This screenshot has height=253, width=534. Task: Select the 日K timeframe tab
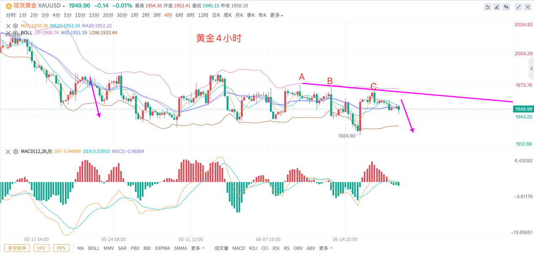coord(216,15)
